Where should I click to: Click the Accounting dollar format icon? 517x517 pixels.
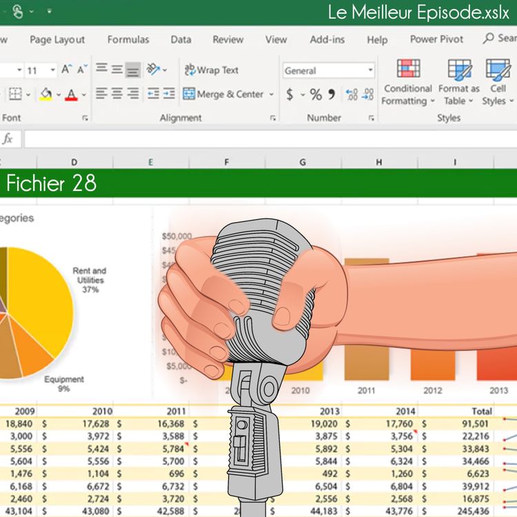(290, 94)
